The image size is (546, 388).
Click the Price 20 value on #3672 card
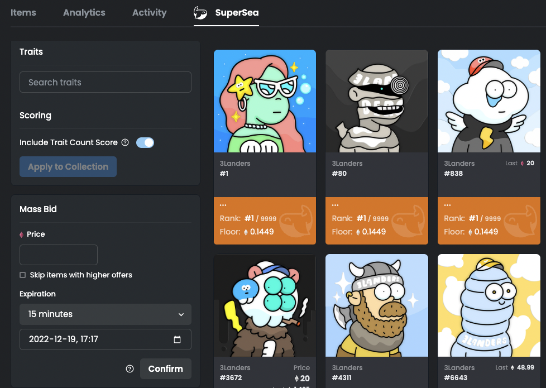point(302,379)
